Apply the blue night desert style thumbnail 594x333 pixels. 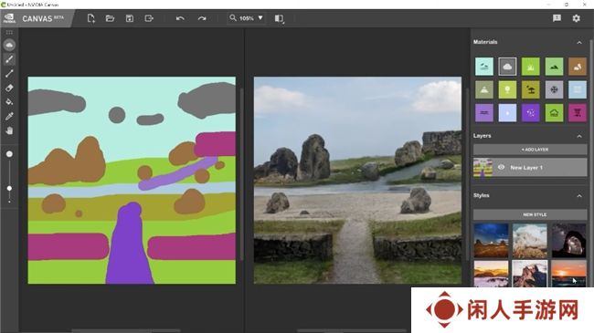coord(491,241)
